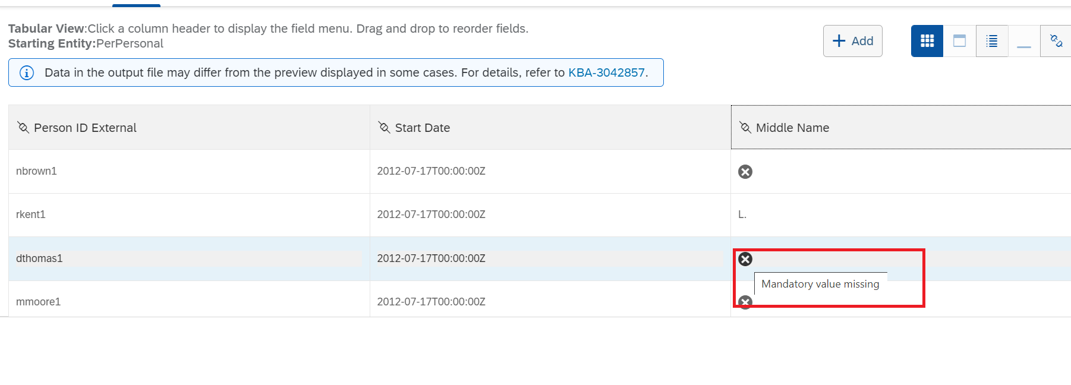
Task: Click the underline minimize-style toolbar icon
Action: pyautogui.click(x=1024, y=41)
